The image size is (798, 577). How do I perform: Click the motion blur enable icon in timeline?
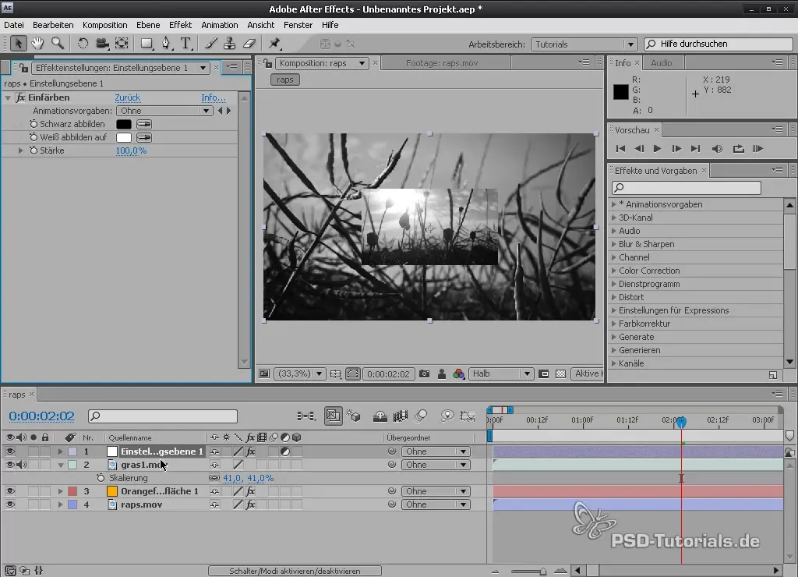click(x=421, y=416)
